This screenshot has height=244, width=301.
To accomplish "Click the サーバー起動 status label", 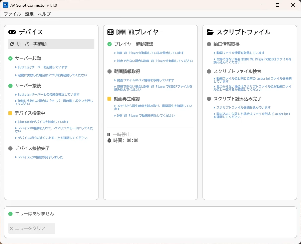I will click(28, 58).
